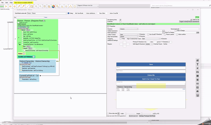Open the Edit menu
Screen dimensions: 211x125
coord(7,3)
